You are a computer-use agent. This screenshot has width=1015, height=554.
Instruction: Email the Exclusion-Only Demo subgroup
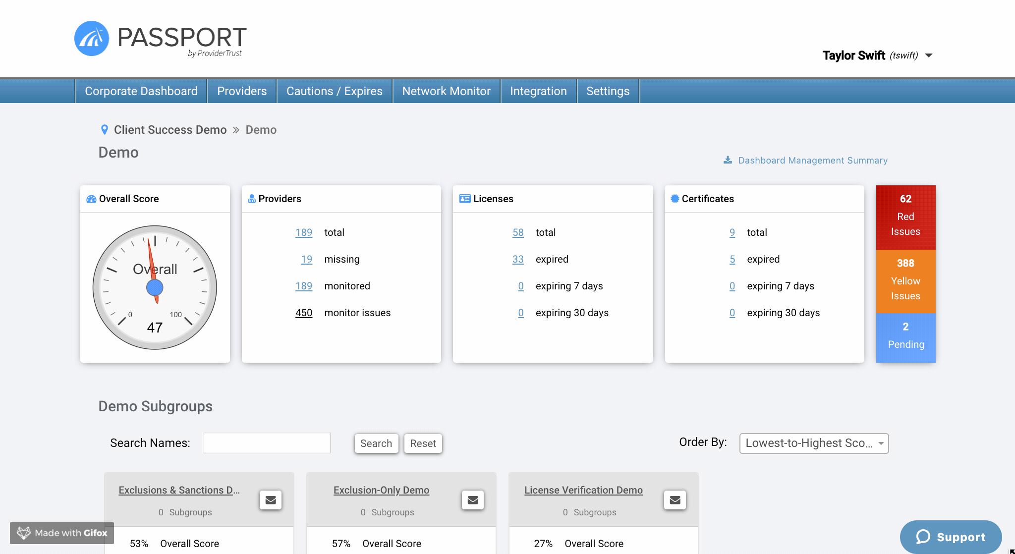[473, 500]
